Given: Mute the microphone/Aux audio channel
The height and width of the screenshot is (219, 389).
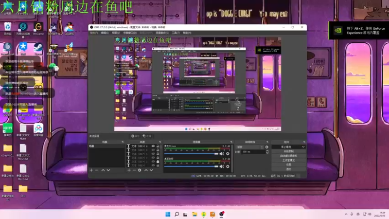Looking at the screenshot, I should pyautogui.click(x=222, y=154).
